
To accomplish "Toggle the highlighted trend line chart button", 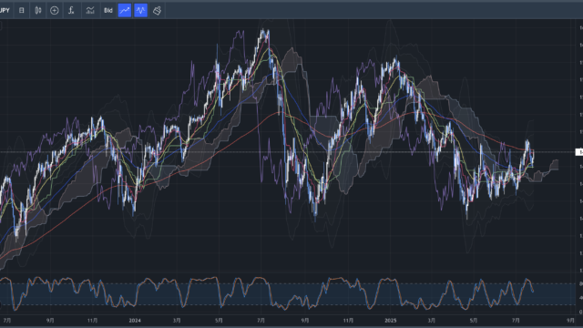I will click(x=125, y=10).
